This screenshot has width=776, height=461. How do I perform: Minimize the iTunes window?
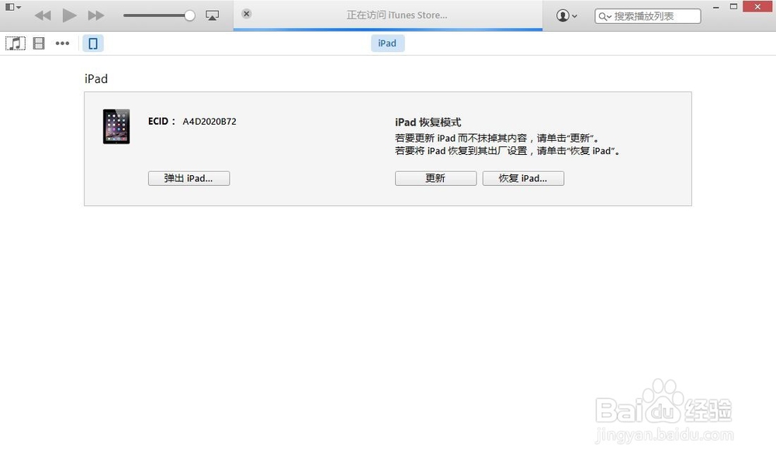(715, 7)
